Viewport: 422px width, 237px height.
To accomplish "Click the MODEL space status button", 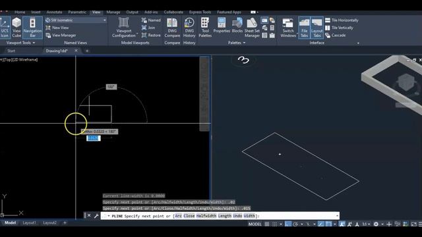I will [255, 224].
